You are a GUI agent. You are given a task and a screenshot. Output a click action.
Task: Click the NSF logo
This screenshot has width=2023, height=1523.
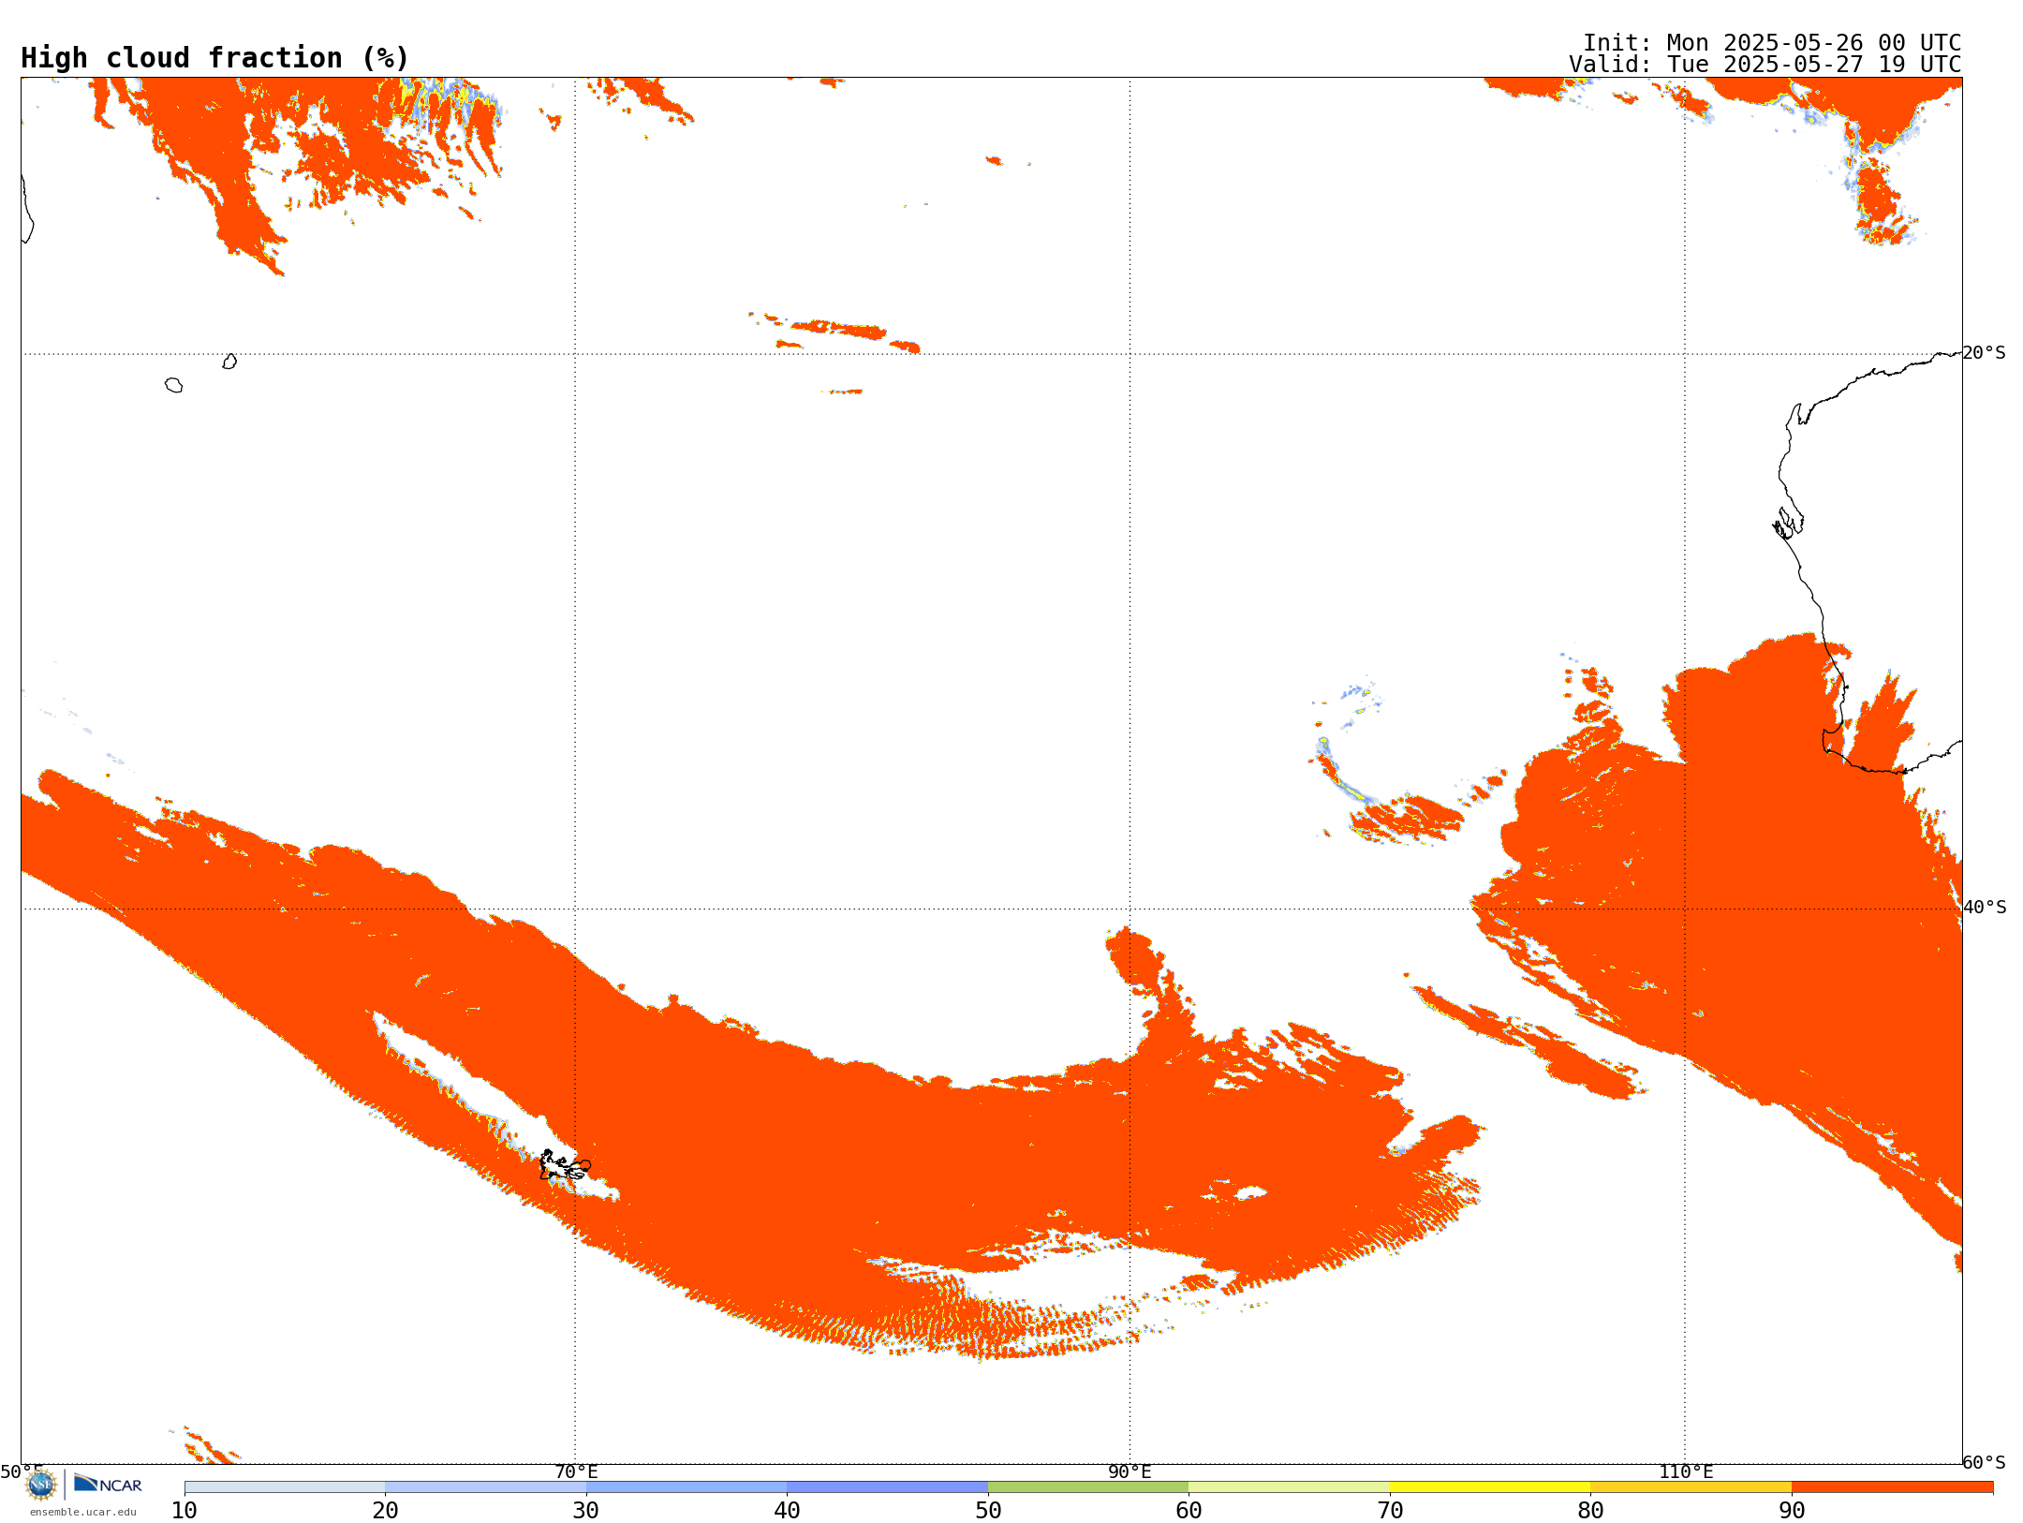[41, 1485]
